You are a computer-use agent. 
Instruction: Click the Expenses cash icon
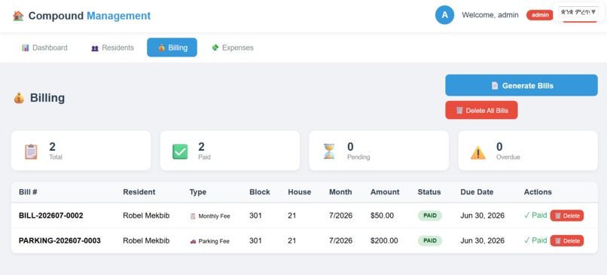[215, 47]
